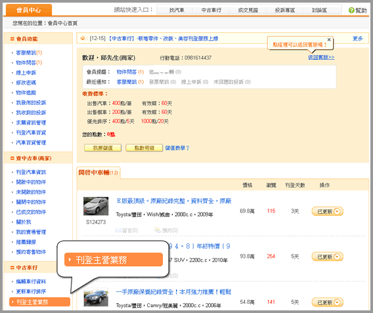Open 修改密碼 in the sidebar
The height and width of the screenshot is (313, 373).
tap(26, 83)
